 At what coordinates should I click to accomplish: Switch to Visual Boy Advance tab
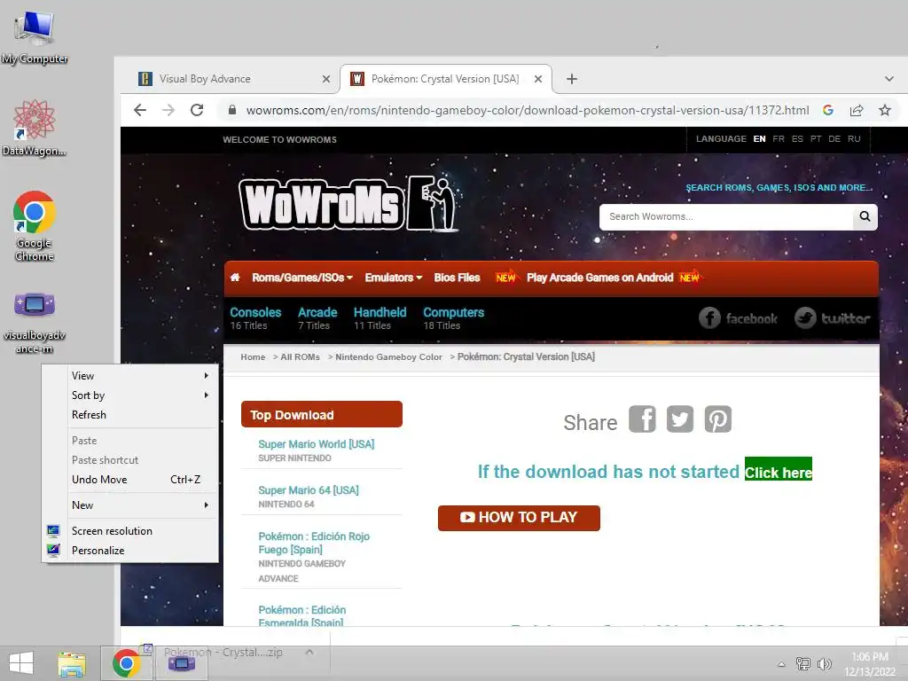click(226, 79)
